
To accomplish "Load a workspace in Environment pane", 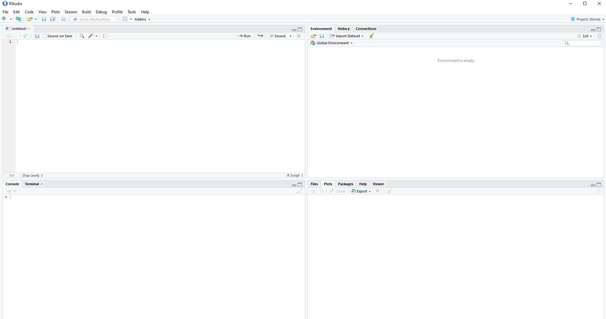I will [x=313, y=36].
